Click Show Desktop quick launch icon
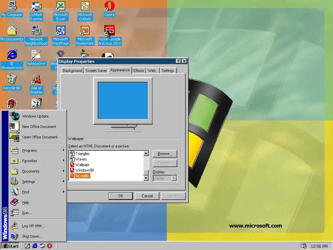 pos(27,246)
